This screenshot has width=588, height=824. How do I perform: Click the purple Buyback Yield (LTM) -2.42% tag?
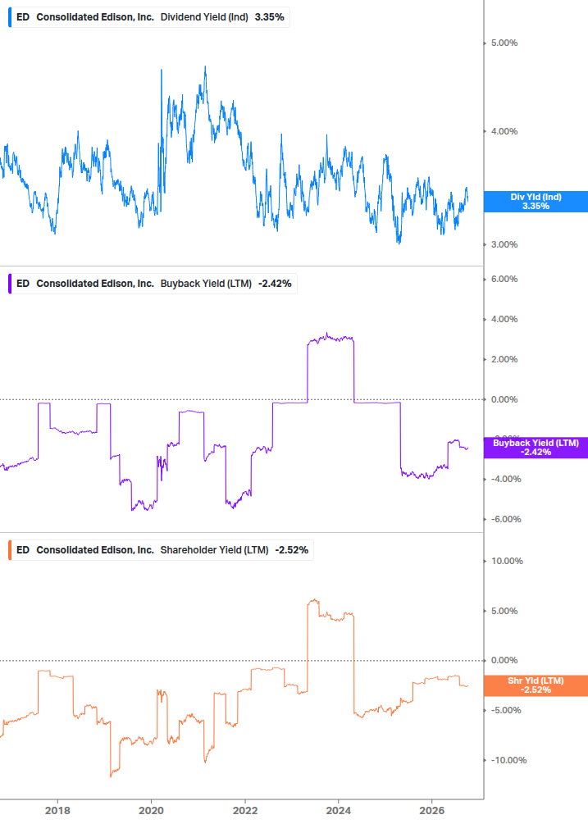(536, 448)
